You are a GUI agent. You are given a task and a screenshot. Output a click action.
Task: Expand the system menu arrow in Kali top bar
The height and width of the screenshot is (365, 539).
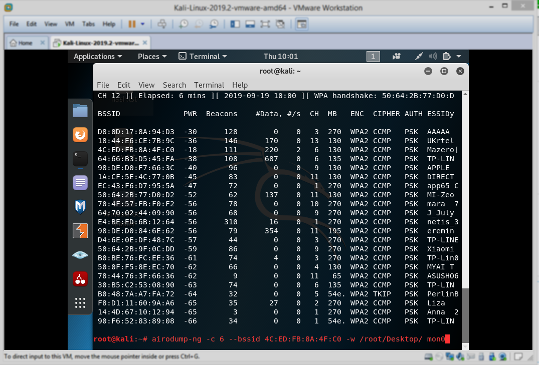(459, 56)
